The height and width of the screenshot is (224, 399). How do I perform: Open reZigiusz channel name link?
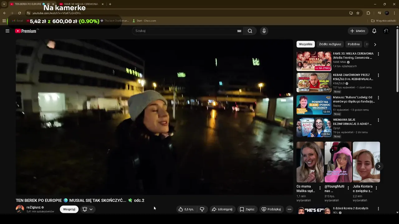(34, 207)
